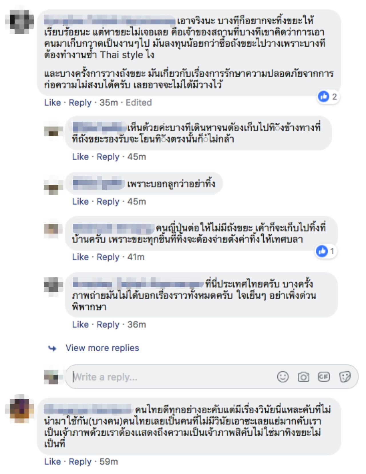The height and width of the screenshot is (474, 366).
Task: Like the bottom comment posted 59m ago
Action: (x=53, y=461)
